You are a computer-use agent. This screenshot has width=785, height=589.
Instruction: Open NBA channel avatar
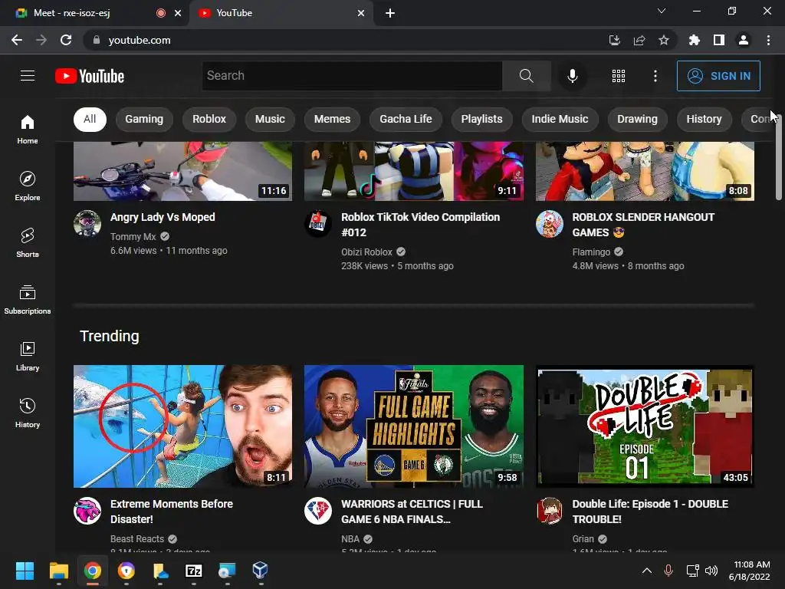click(318, 510)
